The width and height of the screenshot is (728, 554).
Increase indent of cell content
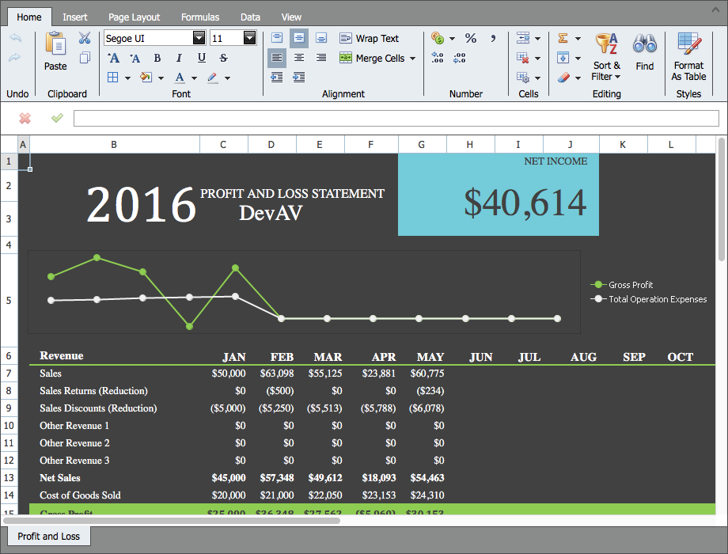tap(299, 77)
